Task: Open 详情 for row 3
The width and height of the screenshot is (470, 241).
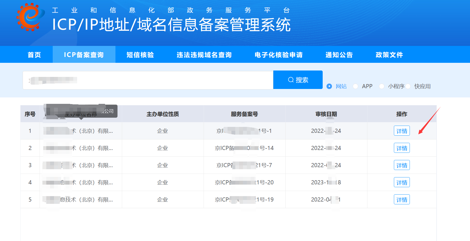Action: coord(402,165)
